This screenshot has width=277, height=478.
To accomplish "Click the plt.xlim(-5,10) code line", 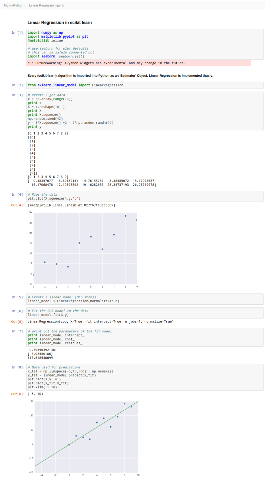I will click(x=42, y=387).
